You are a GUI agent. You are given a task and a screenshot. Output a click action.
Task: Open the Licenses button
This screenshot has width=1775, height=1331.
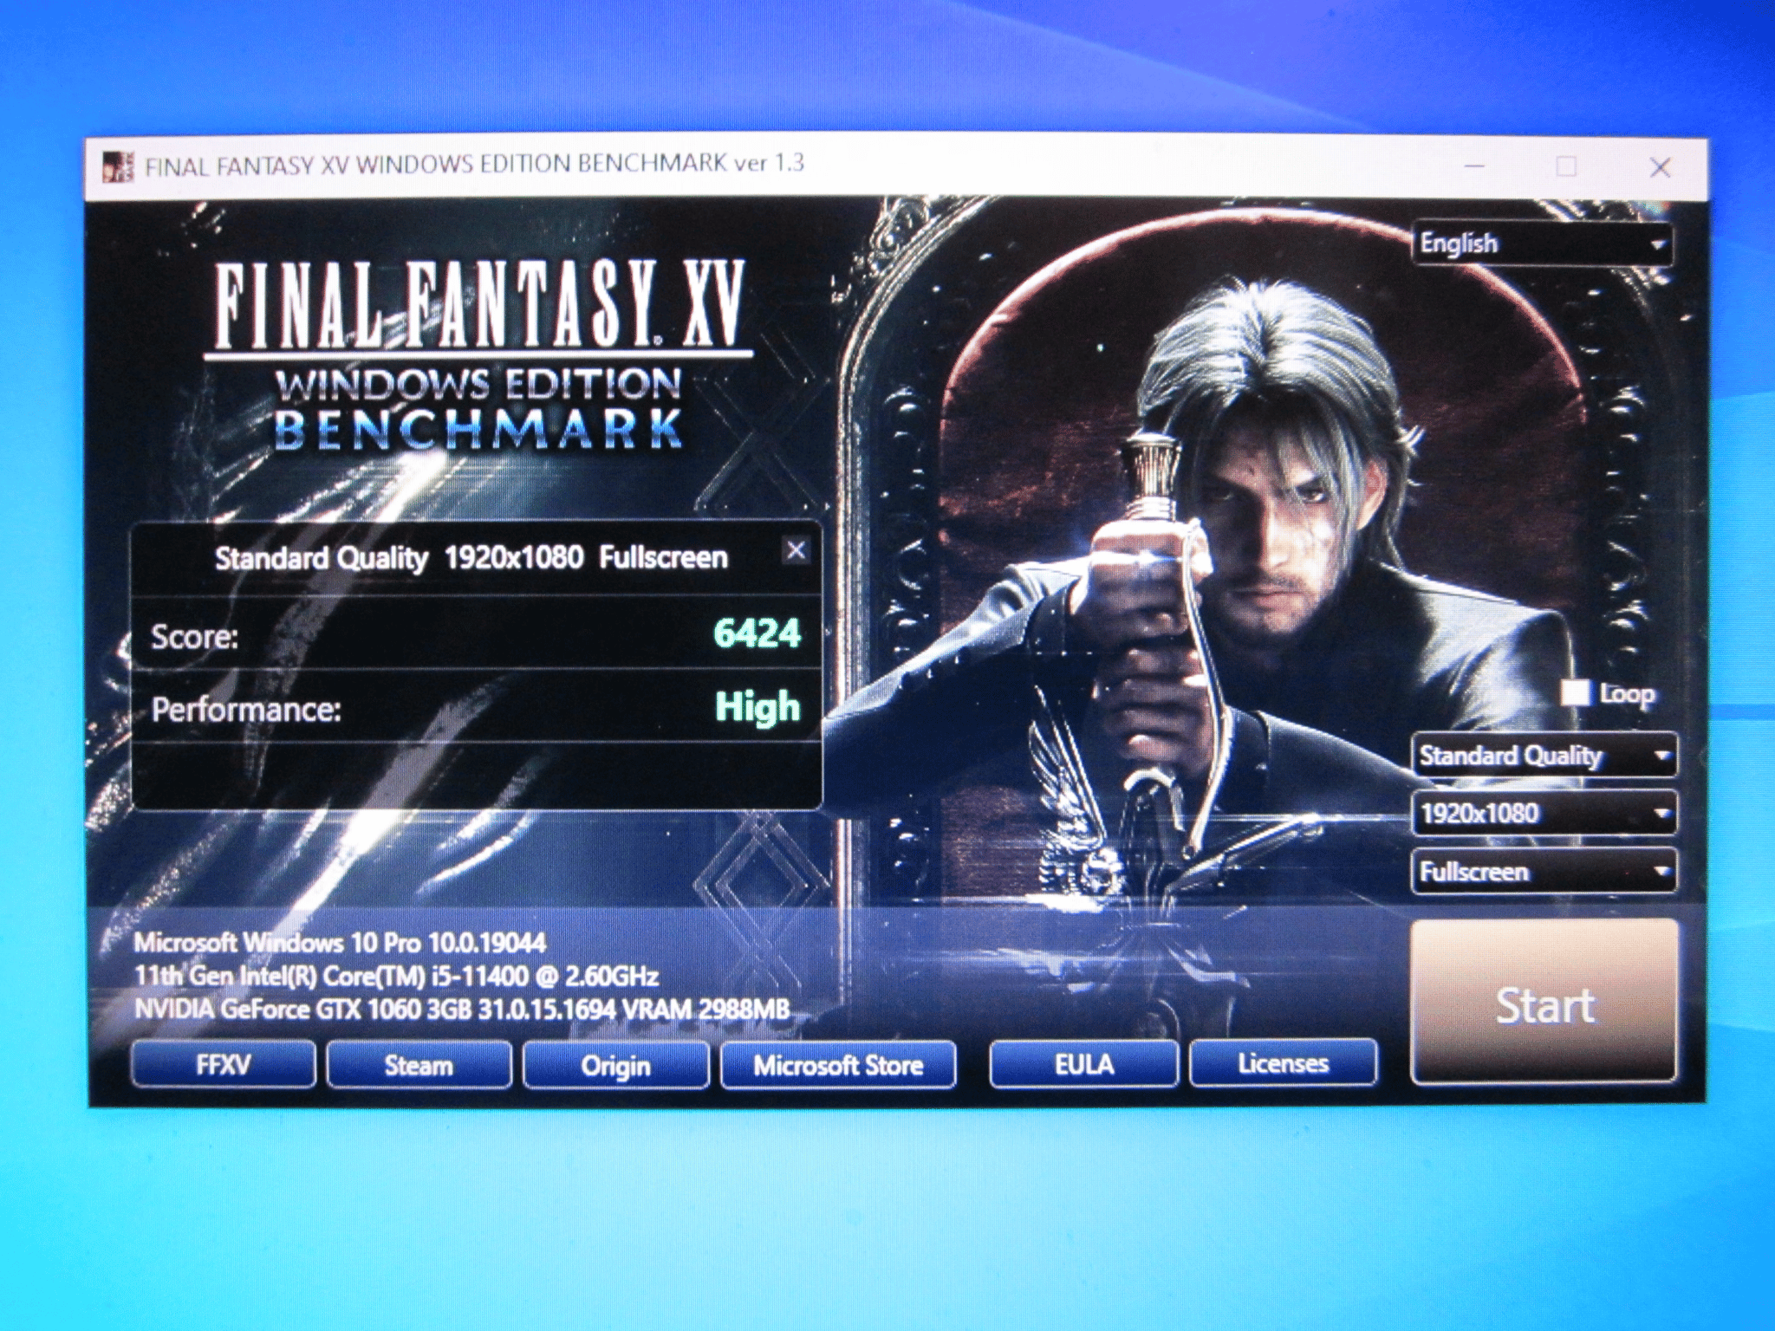1283,1063
